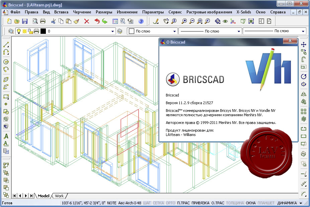Activate the pan hand tool

[x=166, y=21]
